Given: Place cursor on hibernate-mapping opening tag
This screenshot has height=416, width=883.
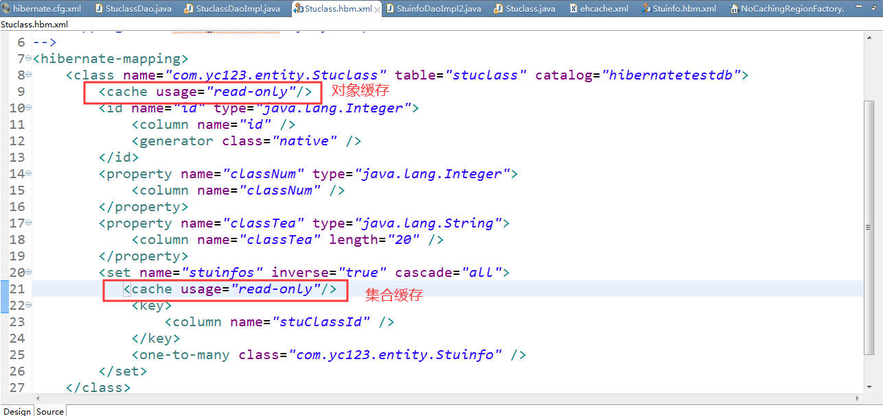Looking at the screenshot, I should [110, 59].
